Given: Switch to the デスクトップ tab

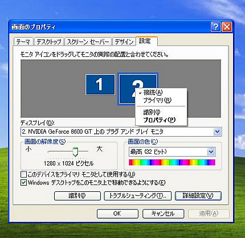Looking at the screenshot, I should click(x=49, y=42).
